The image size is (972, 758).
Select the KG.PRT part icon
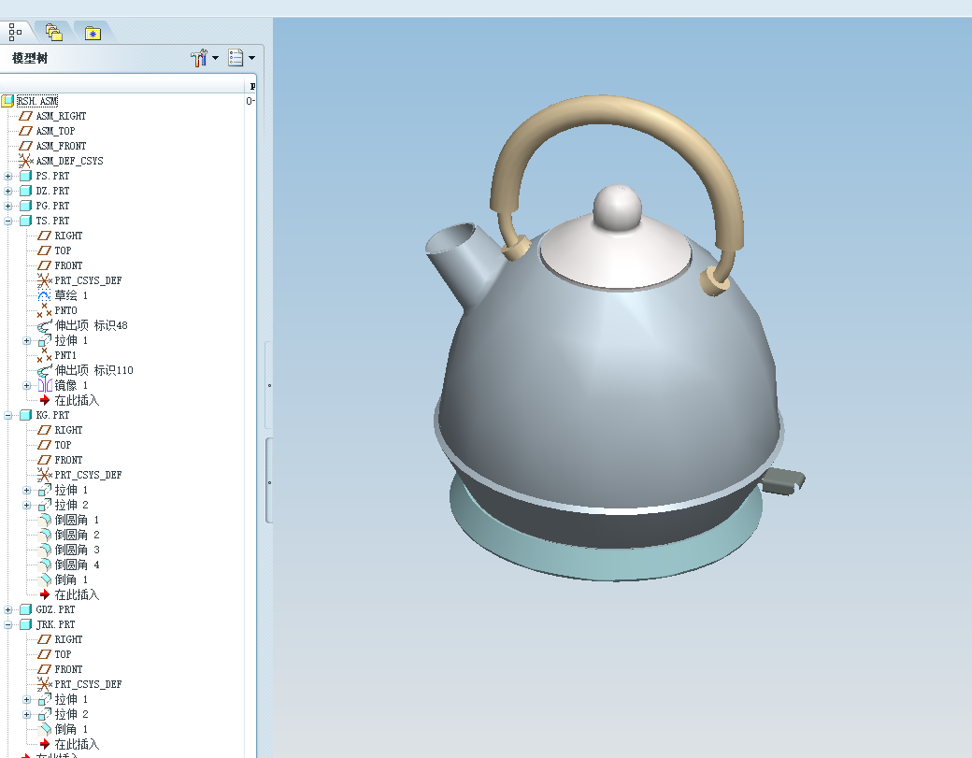[25, 415]
